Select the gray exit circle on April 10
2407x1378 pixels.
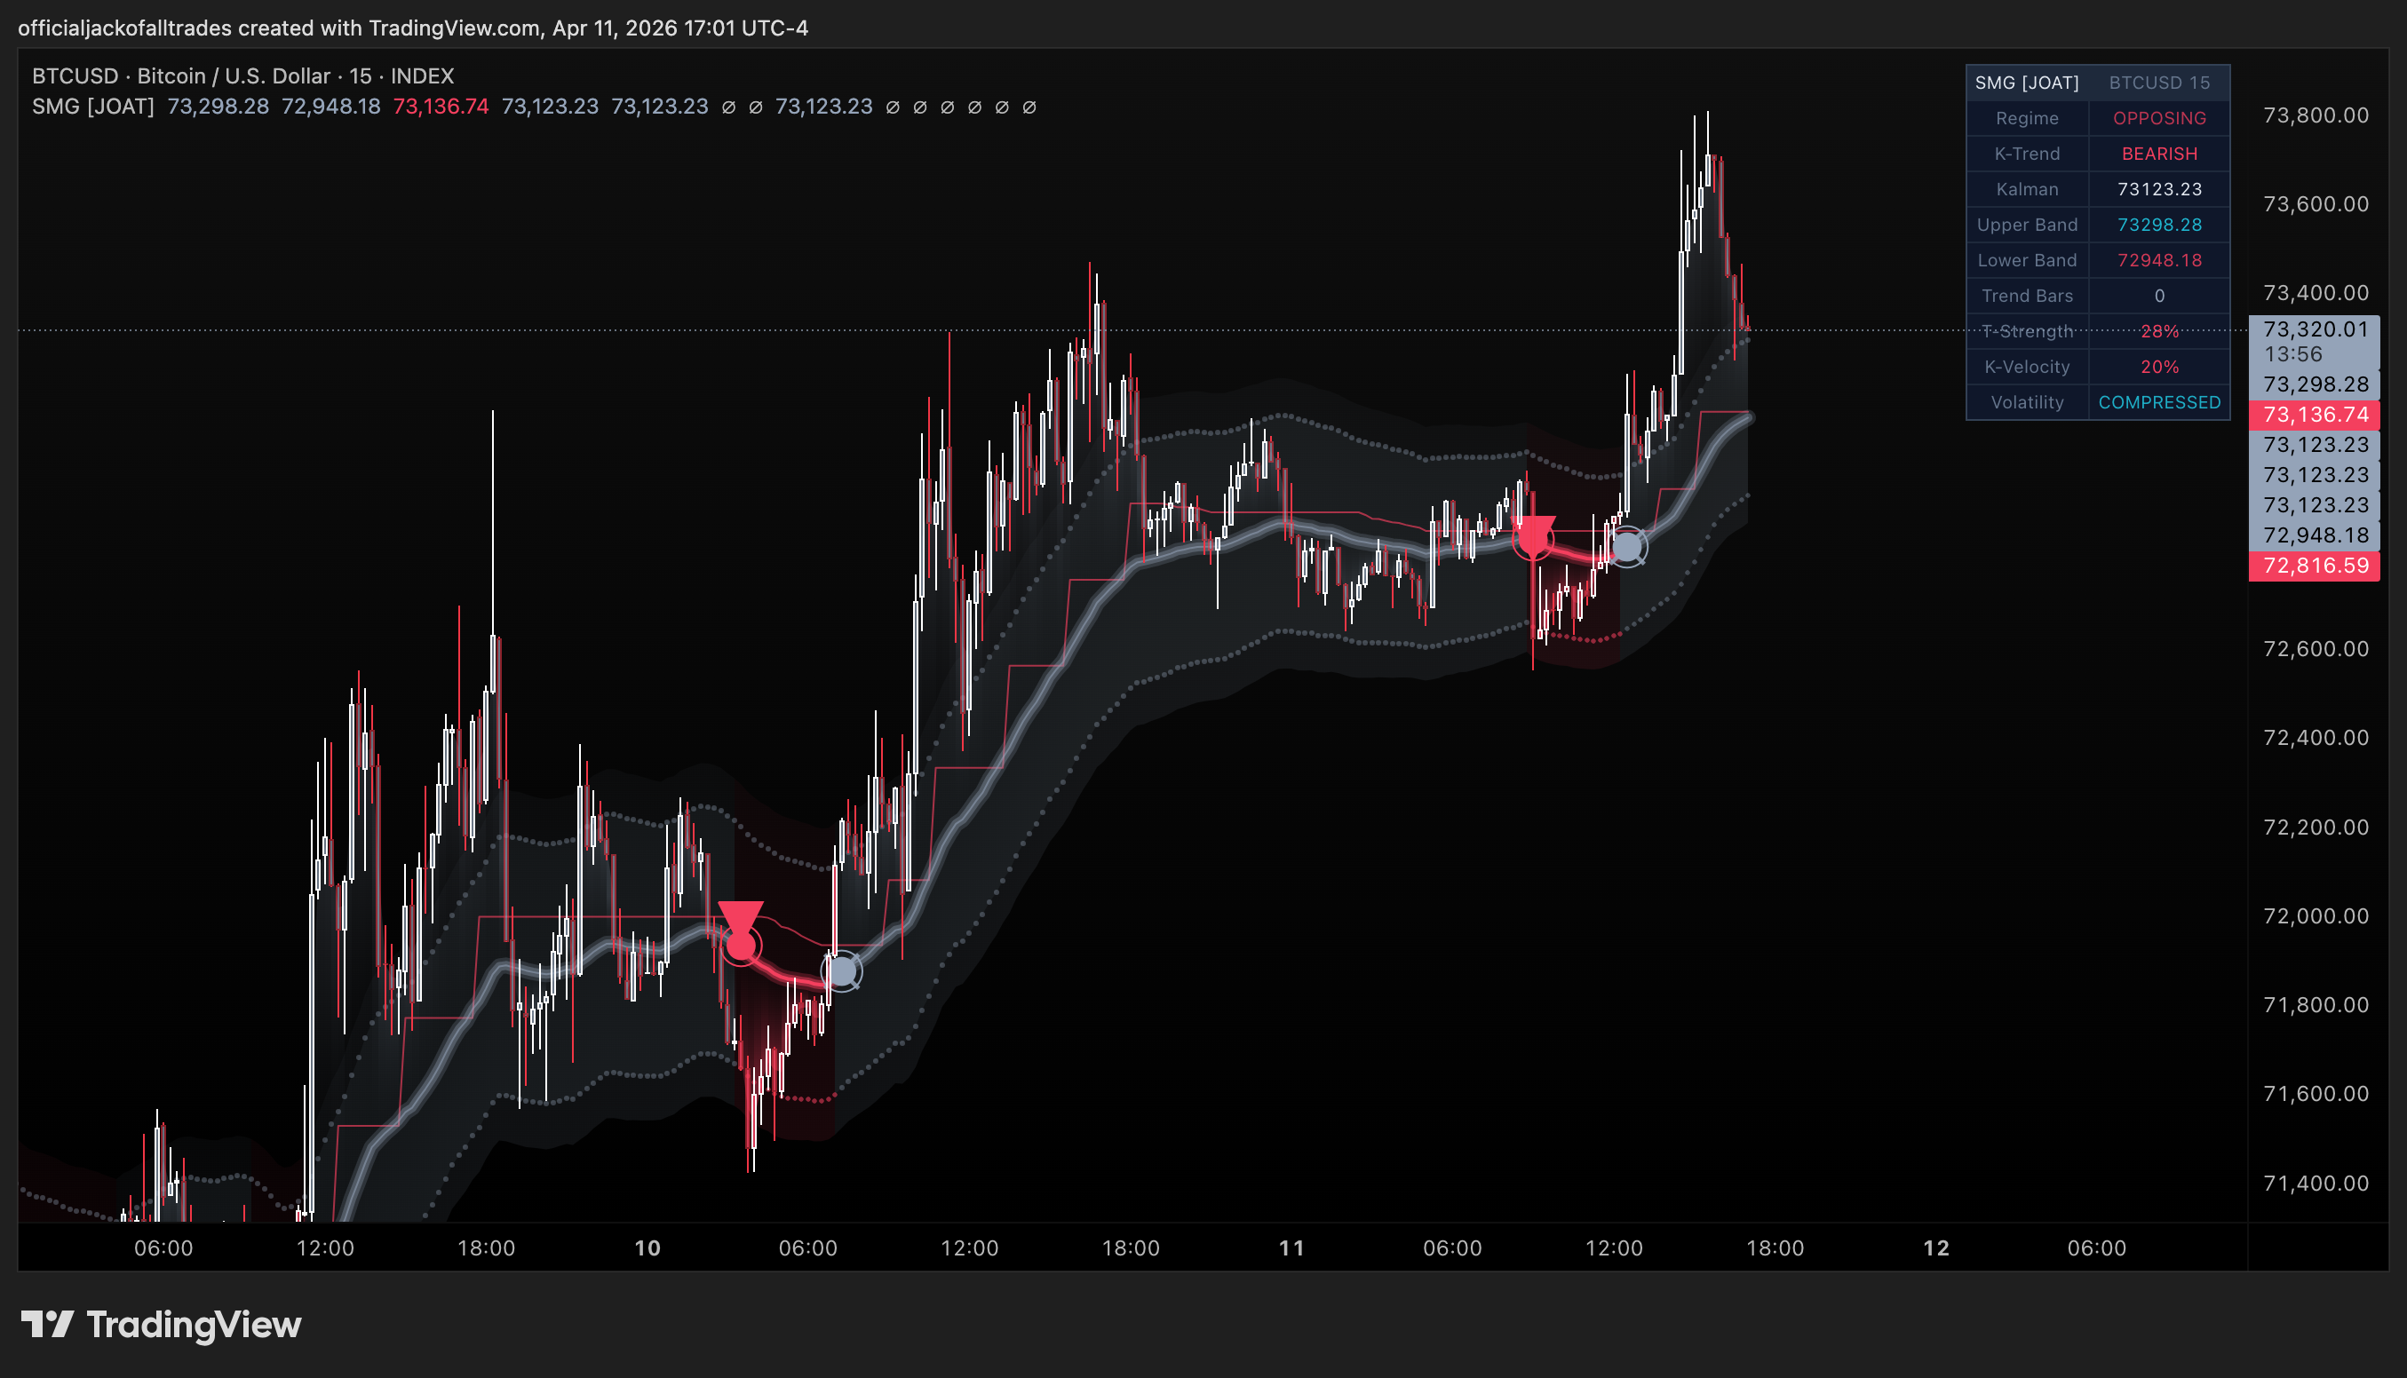click(842, 971)
